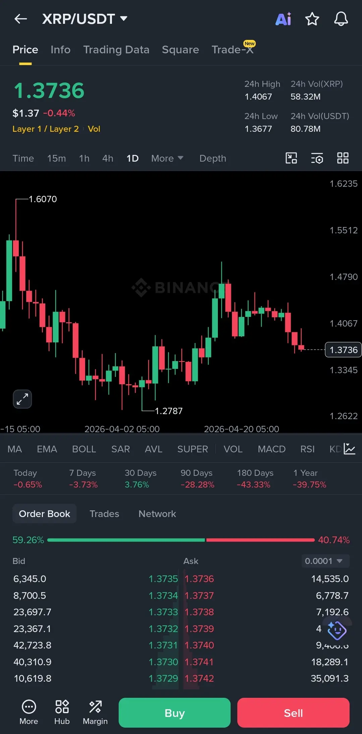Switch to the Trading Data tab
The width and height of the screenshot is (362, 734).
pyautogui.click(x=116, y=50)
